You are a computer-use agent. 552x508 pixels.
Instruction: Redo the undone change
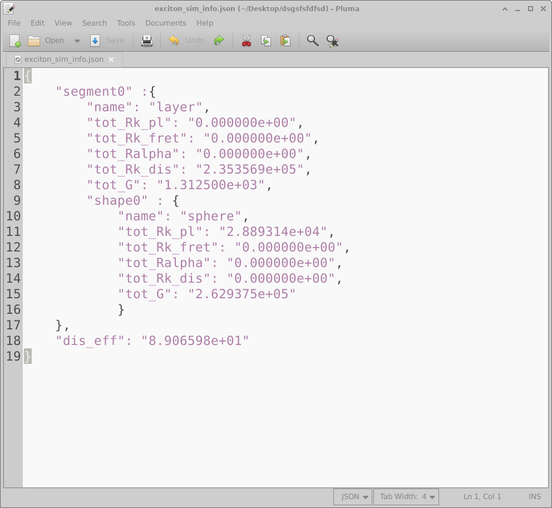[219, 40]
